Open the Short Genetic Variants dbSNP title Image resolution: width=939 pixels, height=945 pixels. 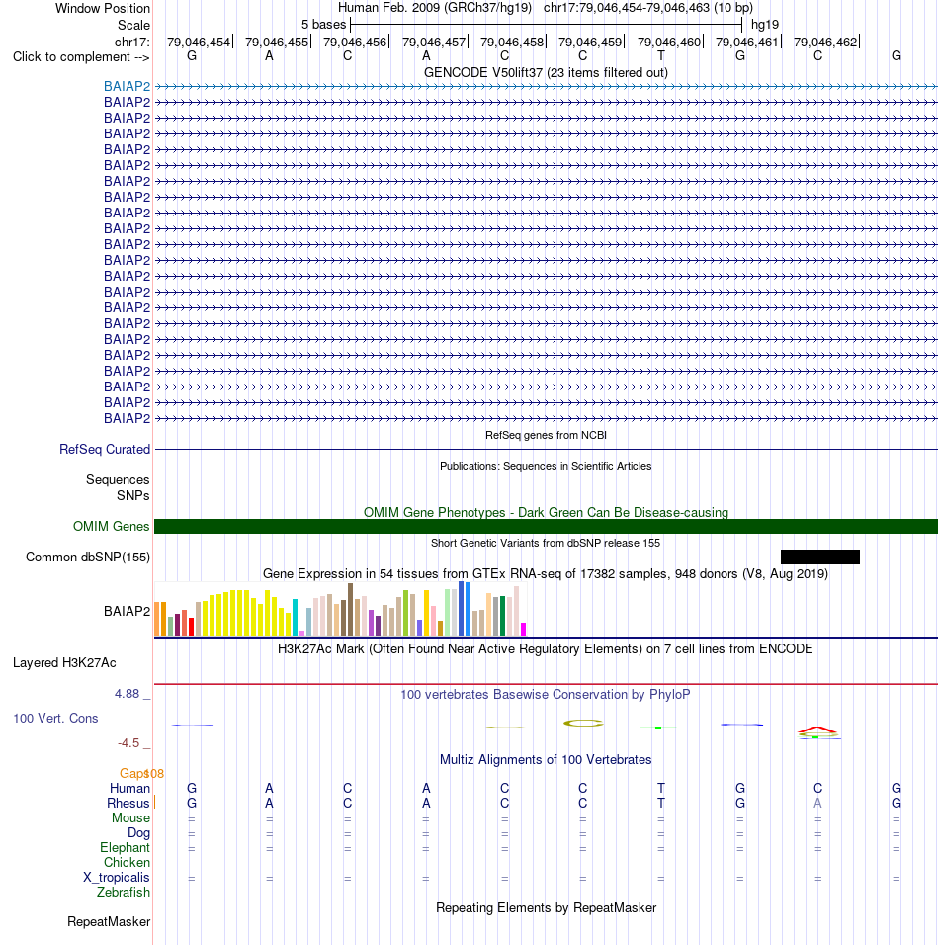[546, 543]
